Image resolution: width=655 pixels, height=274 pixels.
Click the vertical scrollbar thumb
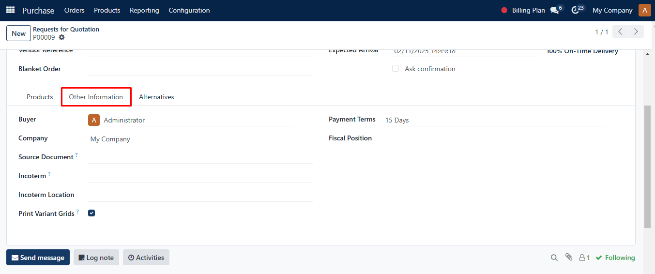pos(647,166)
